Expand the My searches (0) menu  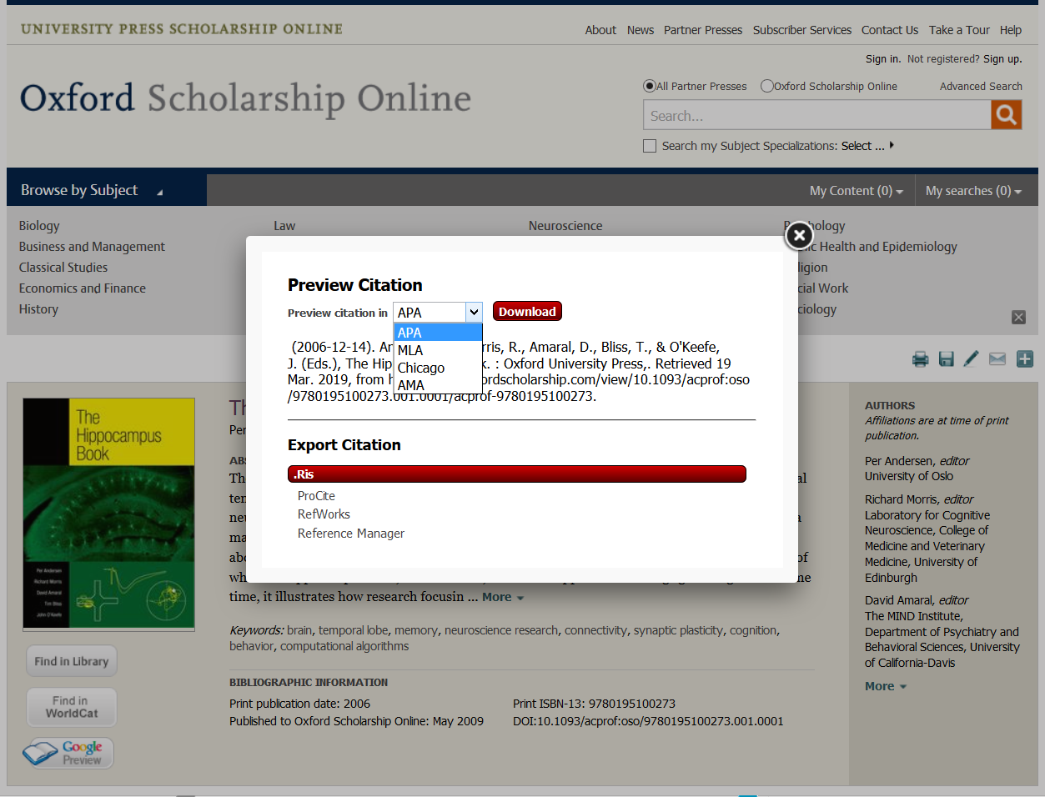(973, 191)
